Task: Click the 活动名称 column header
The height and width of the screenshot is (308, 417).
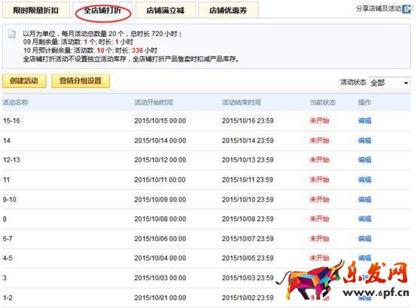Action: tap(15, 102)
